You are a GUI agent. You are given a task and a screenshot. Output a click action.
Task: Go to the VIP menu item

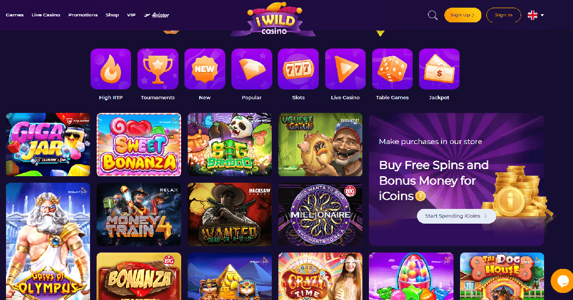tap(131, 15)
